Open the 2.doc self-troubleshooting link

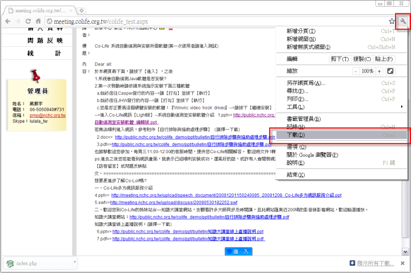(195, 137)
